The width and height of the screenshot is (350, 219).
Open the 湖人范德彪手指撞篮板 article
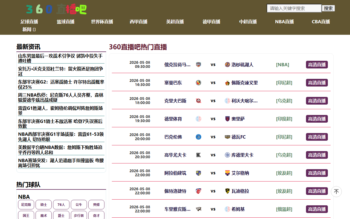[x=61, y=163]
